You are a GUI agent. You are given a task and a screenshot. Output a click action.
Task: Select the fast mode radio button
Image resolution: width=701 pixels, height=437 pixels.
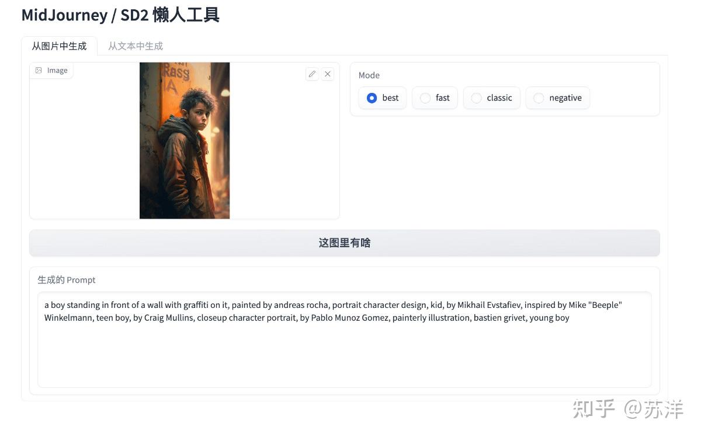click(425, 98)
